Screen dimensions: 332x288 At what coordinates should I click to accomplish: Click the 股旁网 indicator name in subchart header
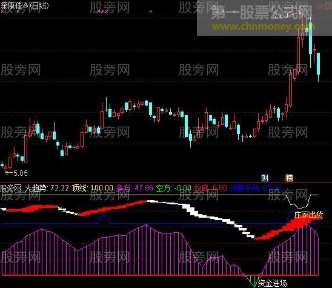11,188
